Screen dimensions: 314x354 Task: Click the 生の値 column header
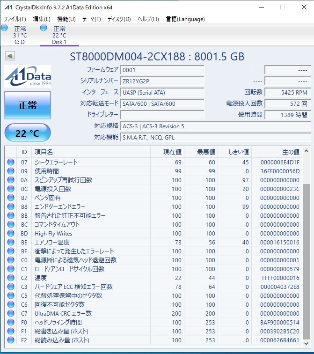point(277,152)
